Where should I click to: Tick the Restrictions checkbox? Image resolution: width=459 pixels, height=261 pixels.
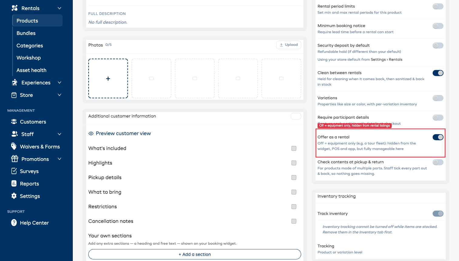tap(294, 207)
